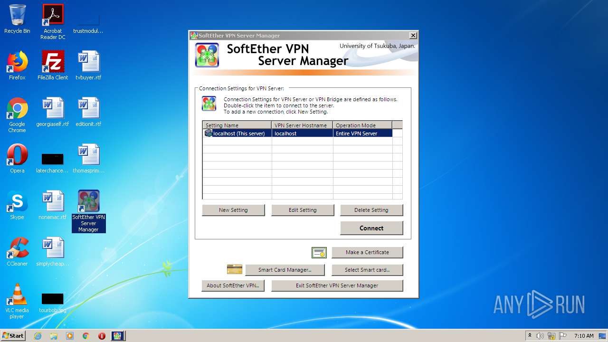Open the laterchance desktop file
This screenshot has height=342, width=608.
[x=53, y=163]
